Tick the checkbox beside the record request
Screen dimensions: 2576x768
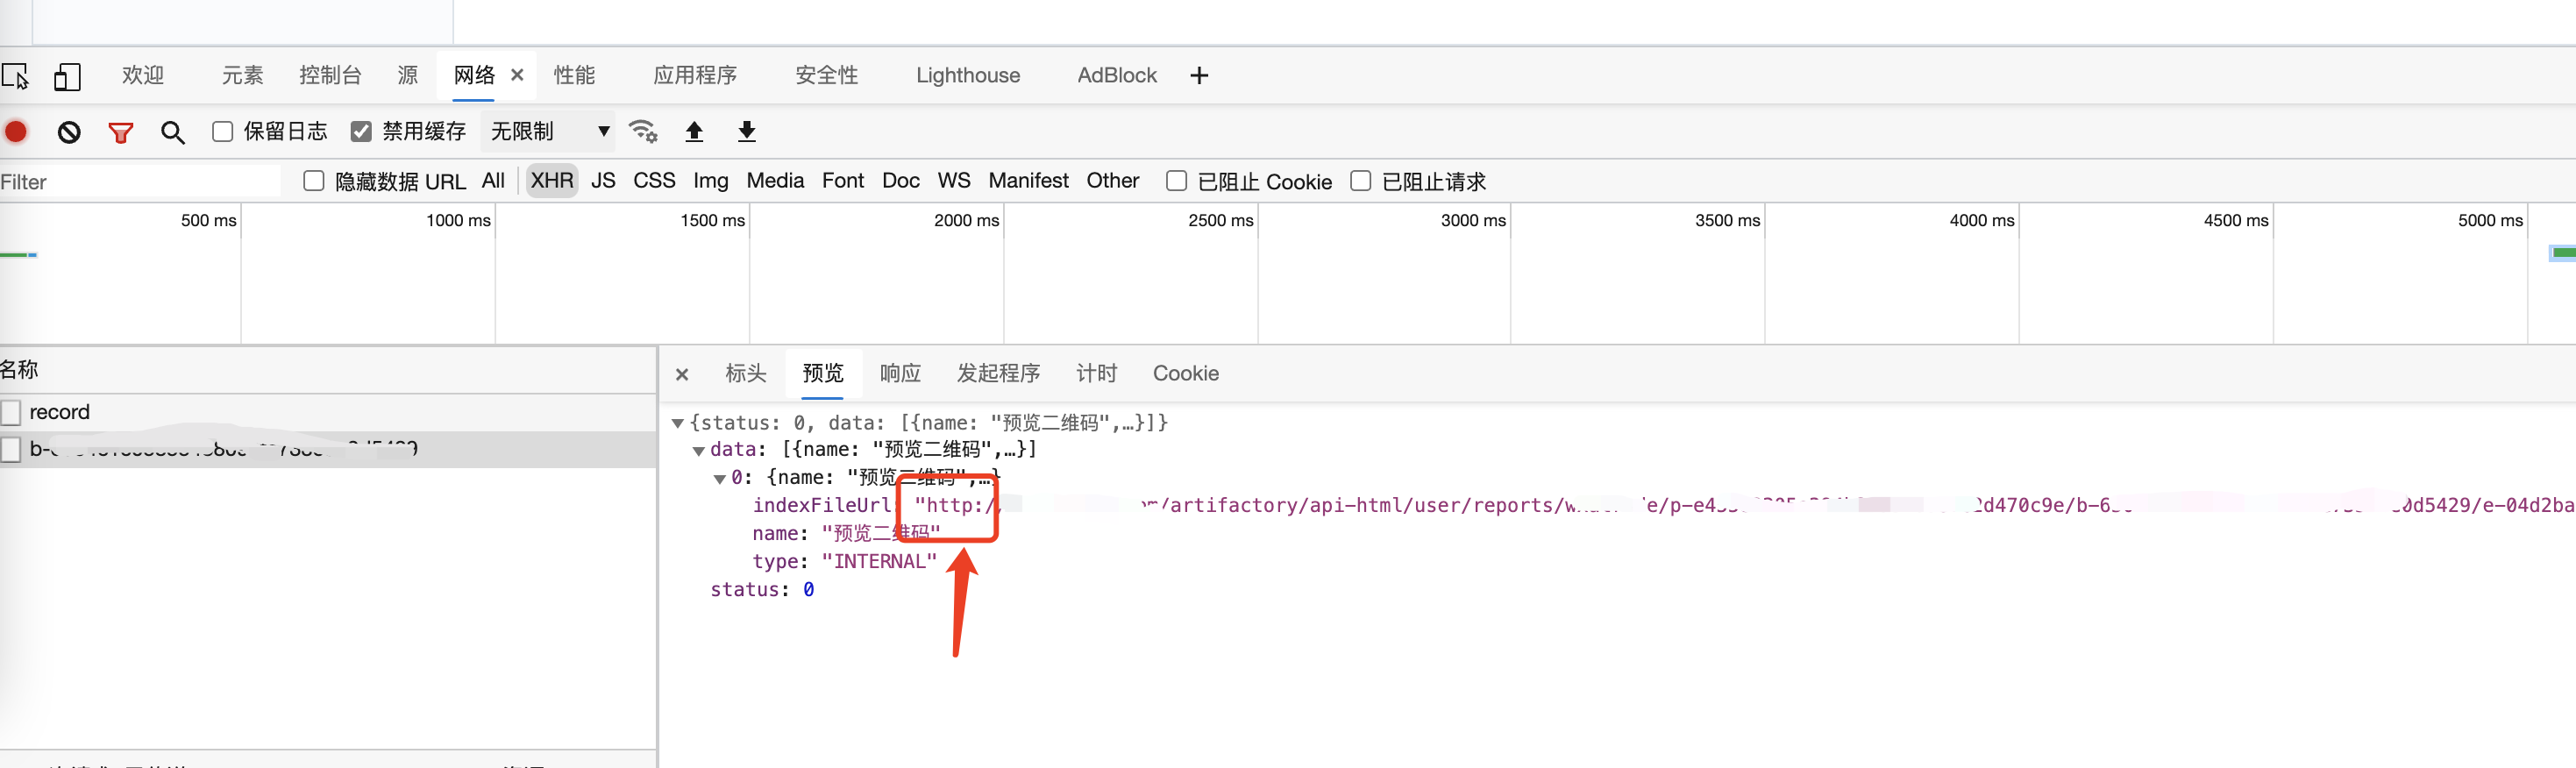click(x=11, y=412)
